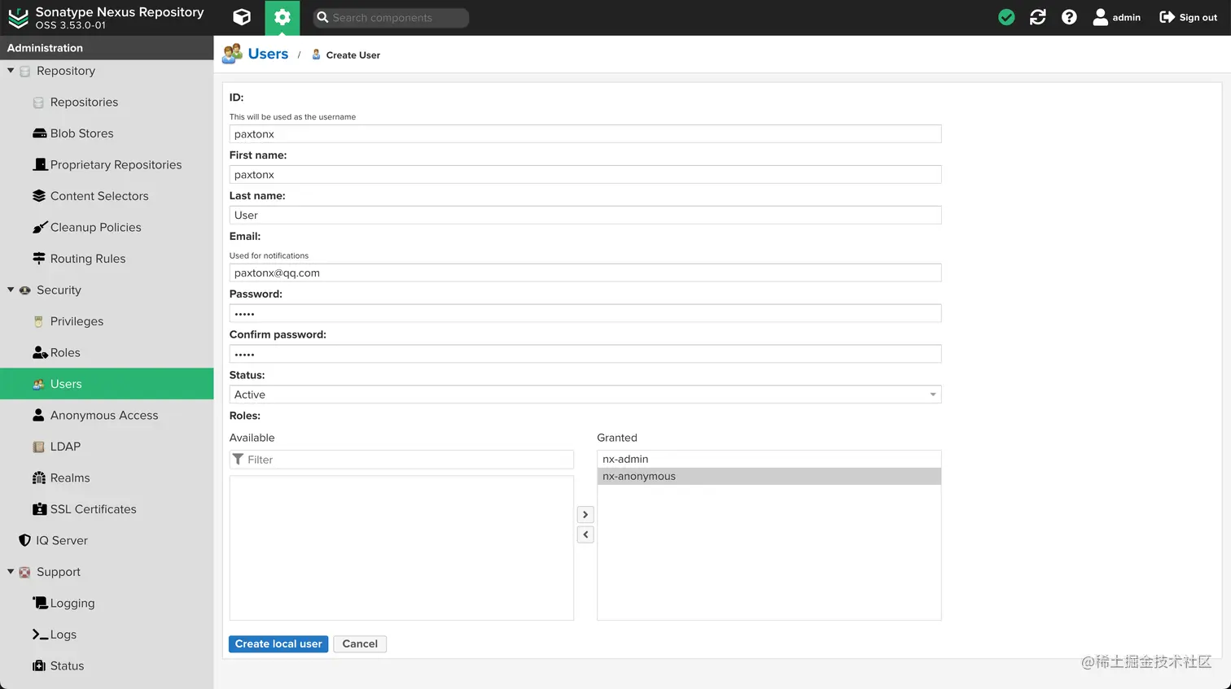
Task: Open Repositories in sidebar
Action: (x=84, y=102)
